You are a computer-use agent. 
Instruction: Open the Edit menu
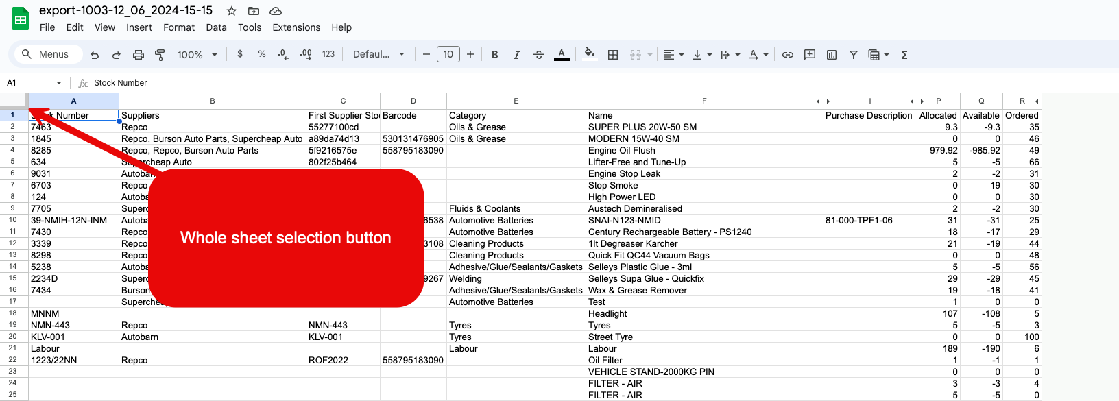(x=75, y=27)
